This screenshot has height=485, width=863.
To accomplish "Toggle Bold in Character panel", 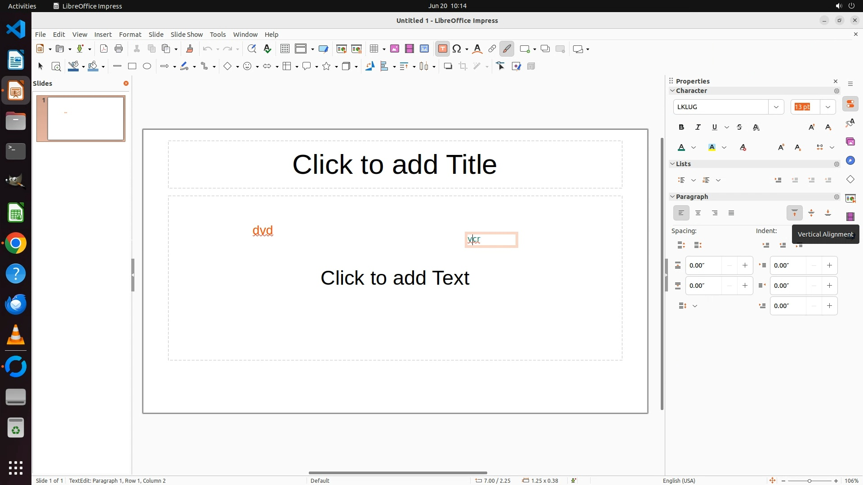I will (x=681, y=128).
